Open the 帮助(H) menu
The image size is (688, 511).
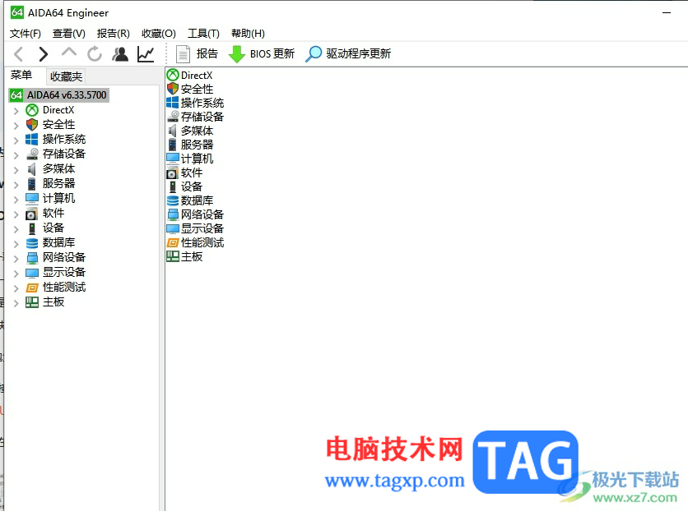(248, 34)
